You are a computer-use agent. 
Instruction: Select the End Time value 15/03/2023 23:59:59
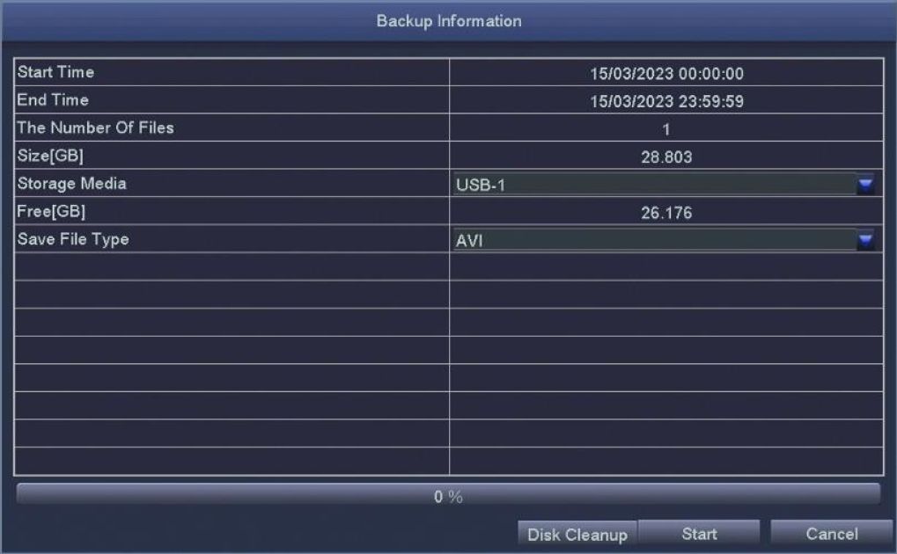pos(666,102)
